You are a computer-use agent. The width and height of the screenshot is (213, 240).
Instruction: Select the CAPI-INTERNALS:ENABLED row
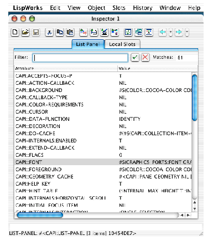point(103,141)
